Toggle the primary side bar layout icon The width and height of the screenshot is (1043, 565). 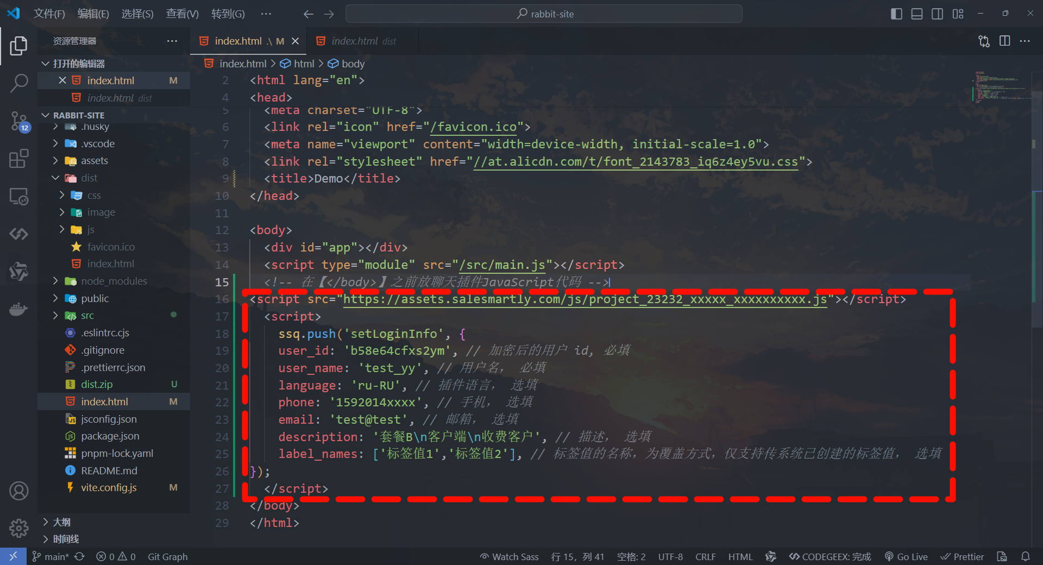896,14
